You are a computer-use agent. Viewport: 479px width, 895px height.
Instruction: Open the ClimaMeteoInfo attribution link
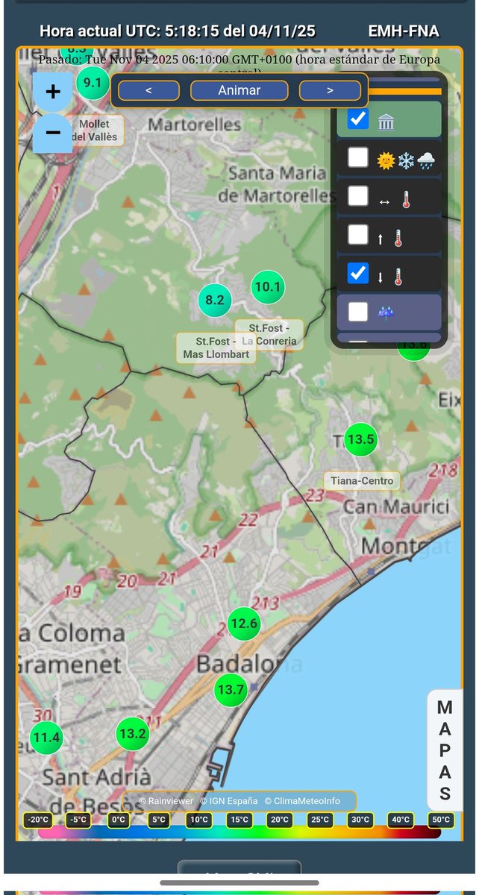click(302, 801)
